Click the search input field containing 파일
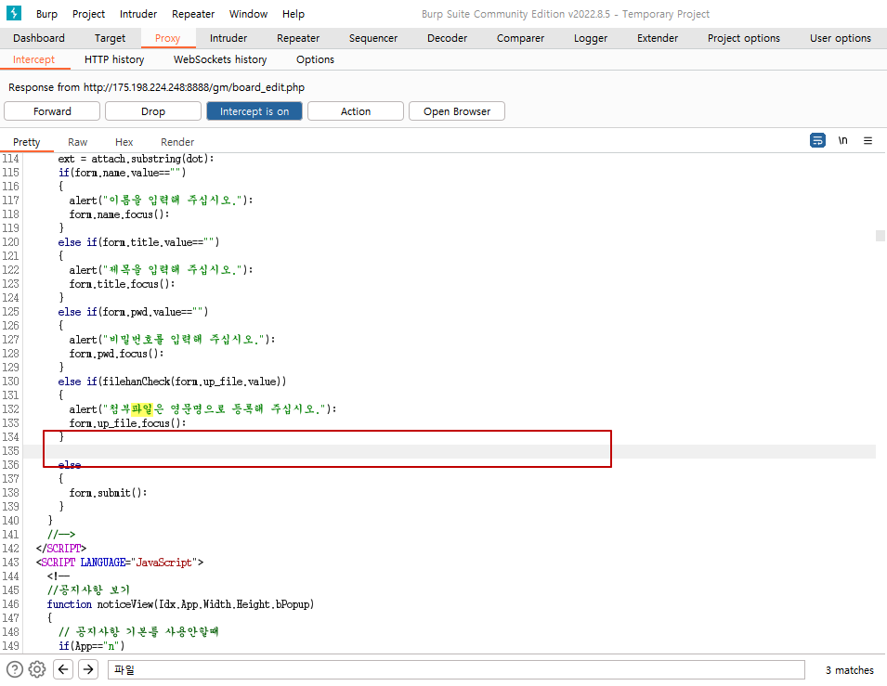Viewport: 887px width, 686px height. point(456,669)
